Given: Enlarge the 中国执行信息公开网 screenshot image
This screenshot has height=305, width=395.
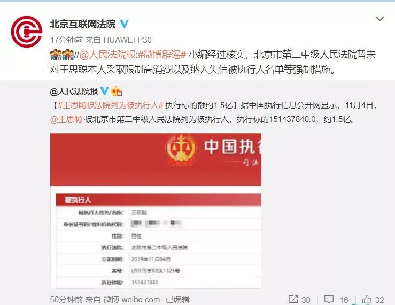Looking at the screenshot, I should (x=156, y=211).
